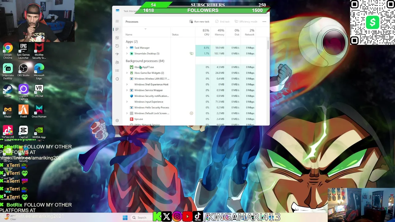The image size is (395, 222).
Task: Sort processes by Name column
Action: pyautogui.click(x=129, y=35)
